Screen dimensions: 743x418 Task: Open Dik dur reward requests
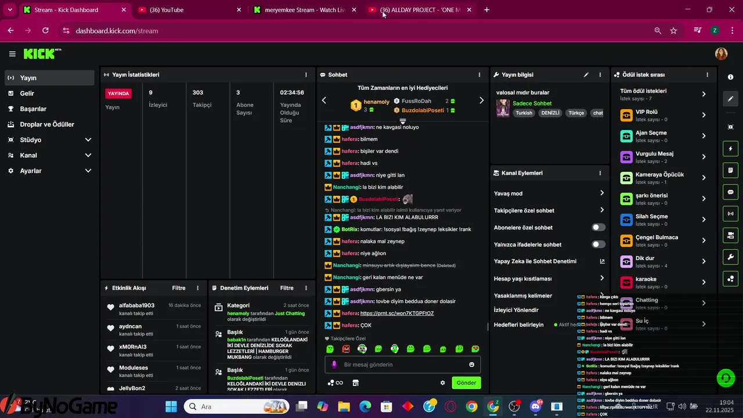point(663,261)
